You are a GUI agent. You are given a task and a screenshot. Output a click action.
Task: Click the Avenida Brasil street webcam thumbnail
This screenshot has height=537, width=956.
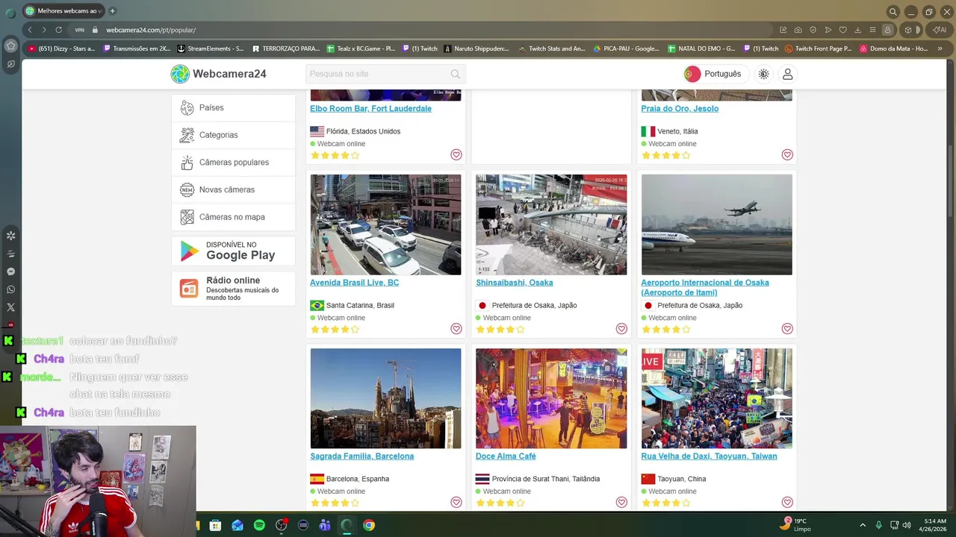[x=385, y=224]
